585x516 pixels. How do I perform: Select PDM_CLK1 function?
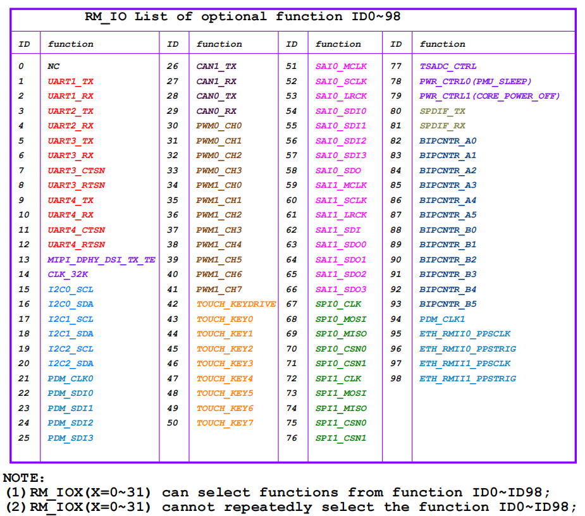click(x=442, y=319)
